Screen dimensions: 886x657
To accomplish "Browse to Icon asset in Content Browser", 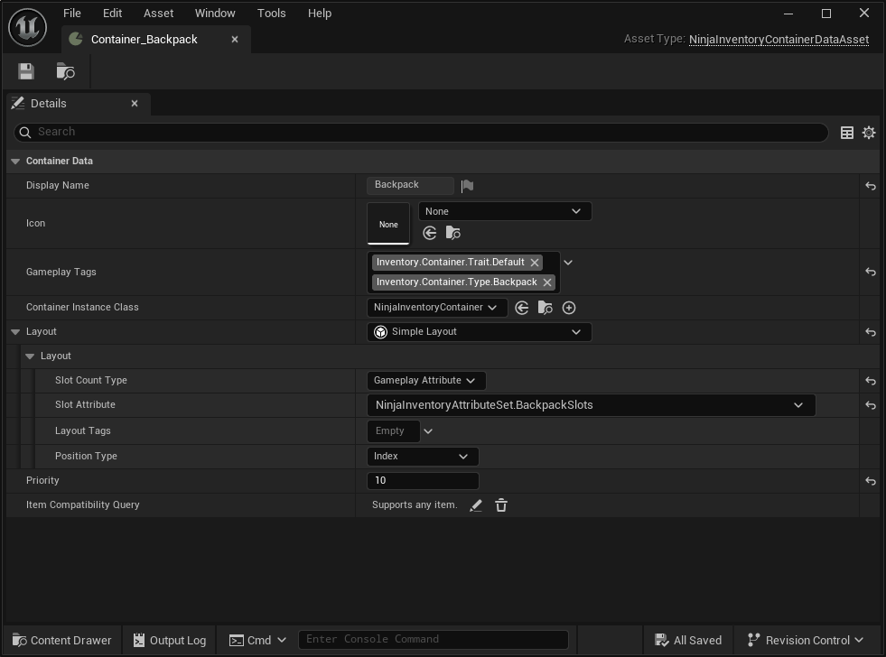I will 453,233.
